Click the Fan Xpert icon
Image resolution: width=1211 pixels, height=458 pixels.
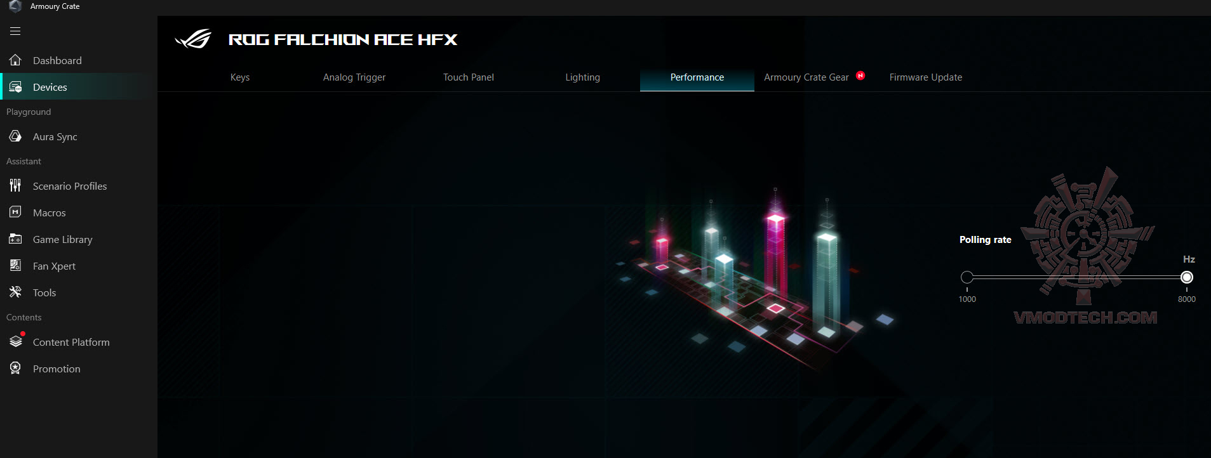16,266
